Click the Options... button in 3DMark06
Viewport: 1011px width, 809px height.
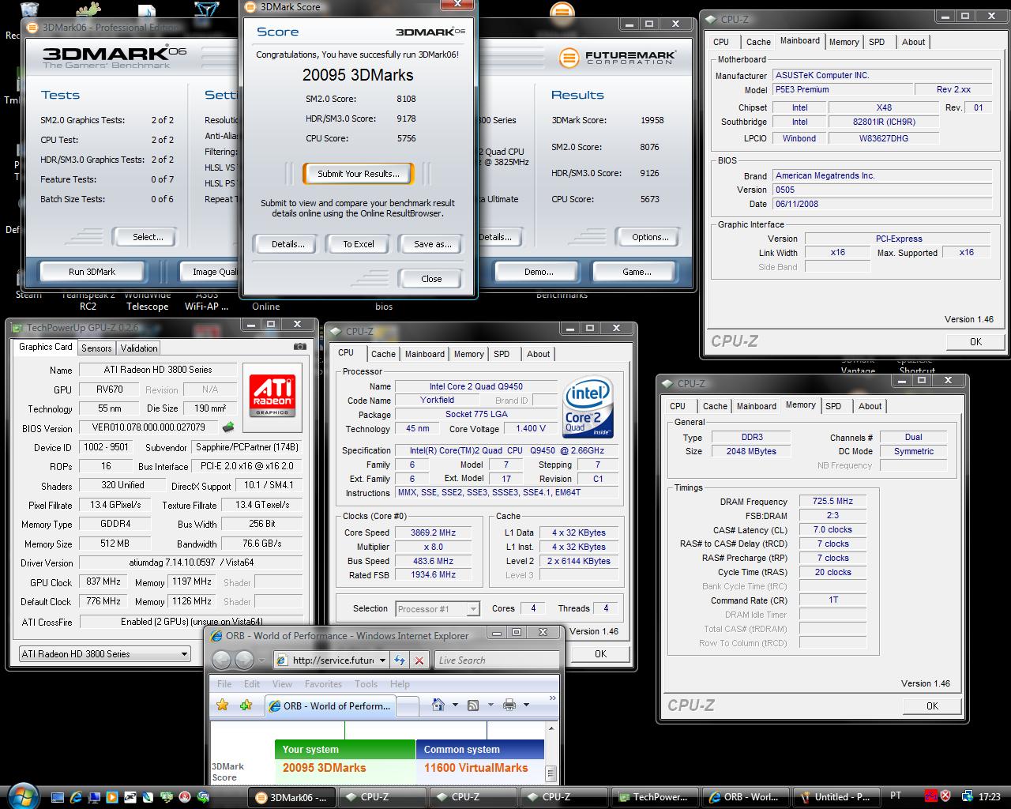[650, 237]
